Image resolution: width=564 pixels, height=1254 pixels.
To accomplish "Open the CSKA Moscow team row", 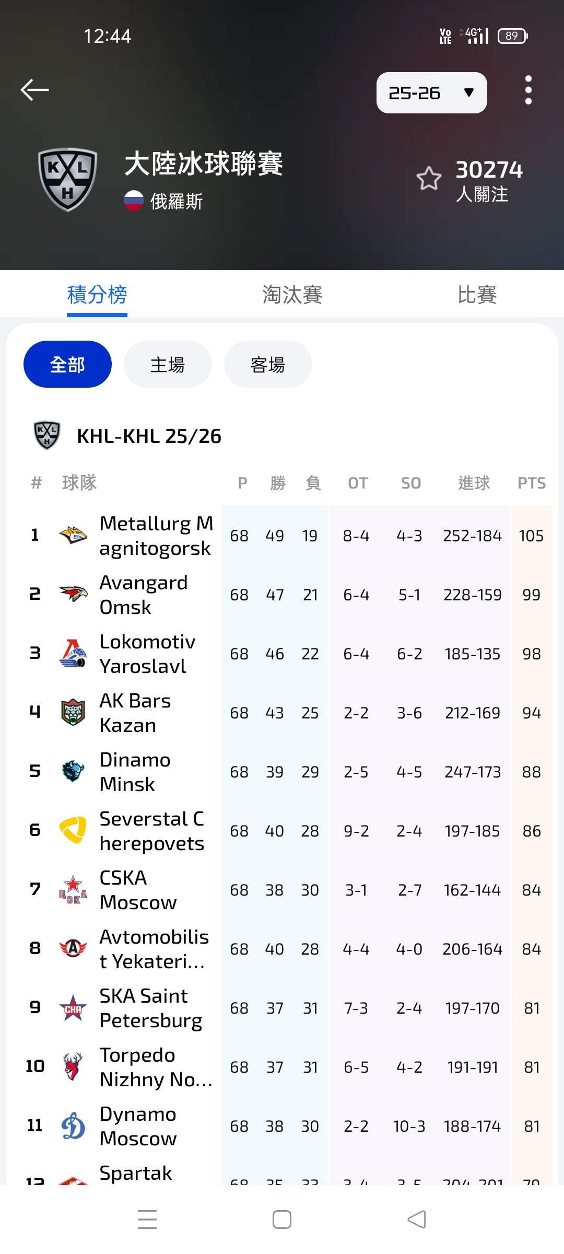I will 138,890.
